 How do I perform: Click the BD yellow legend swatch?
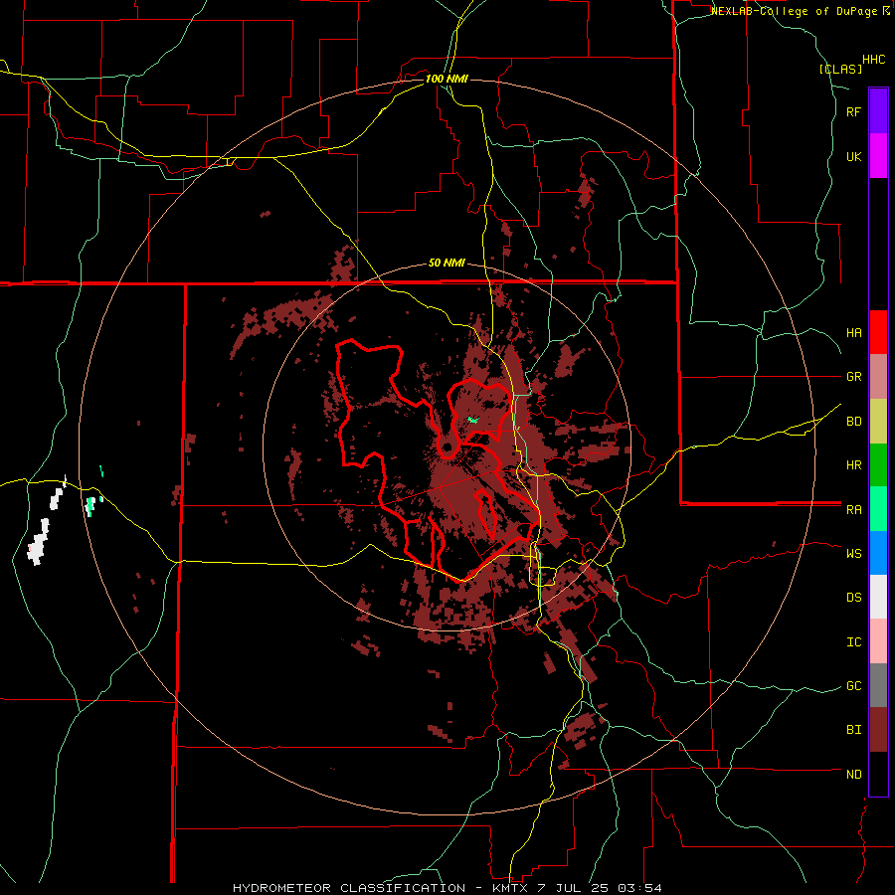pos(878,422)
